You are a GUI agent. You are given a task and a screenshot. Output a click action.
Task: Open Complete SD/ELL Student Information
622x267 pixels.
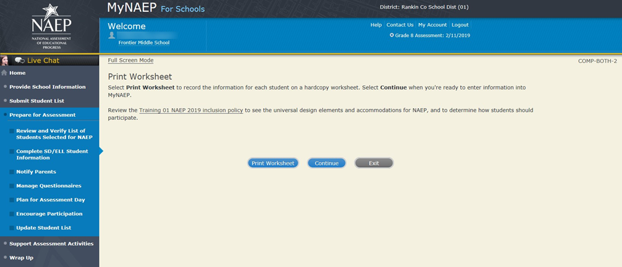(52, 155)
